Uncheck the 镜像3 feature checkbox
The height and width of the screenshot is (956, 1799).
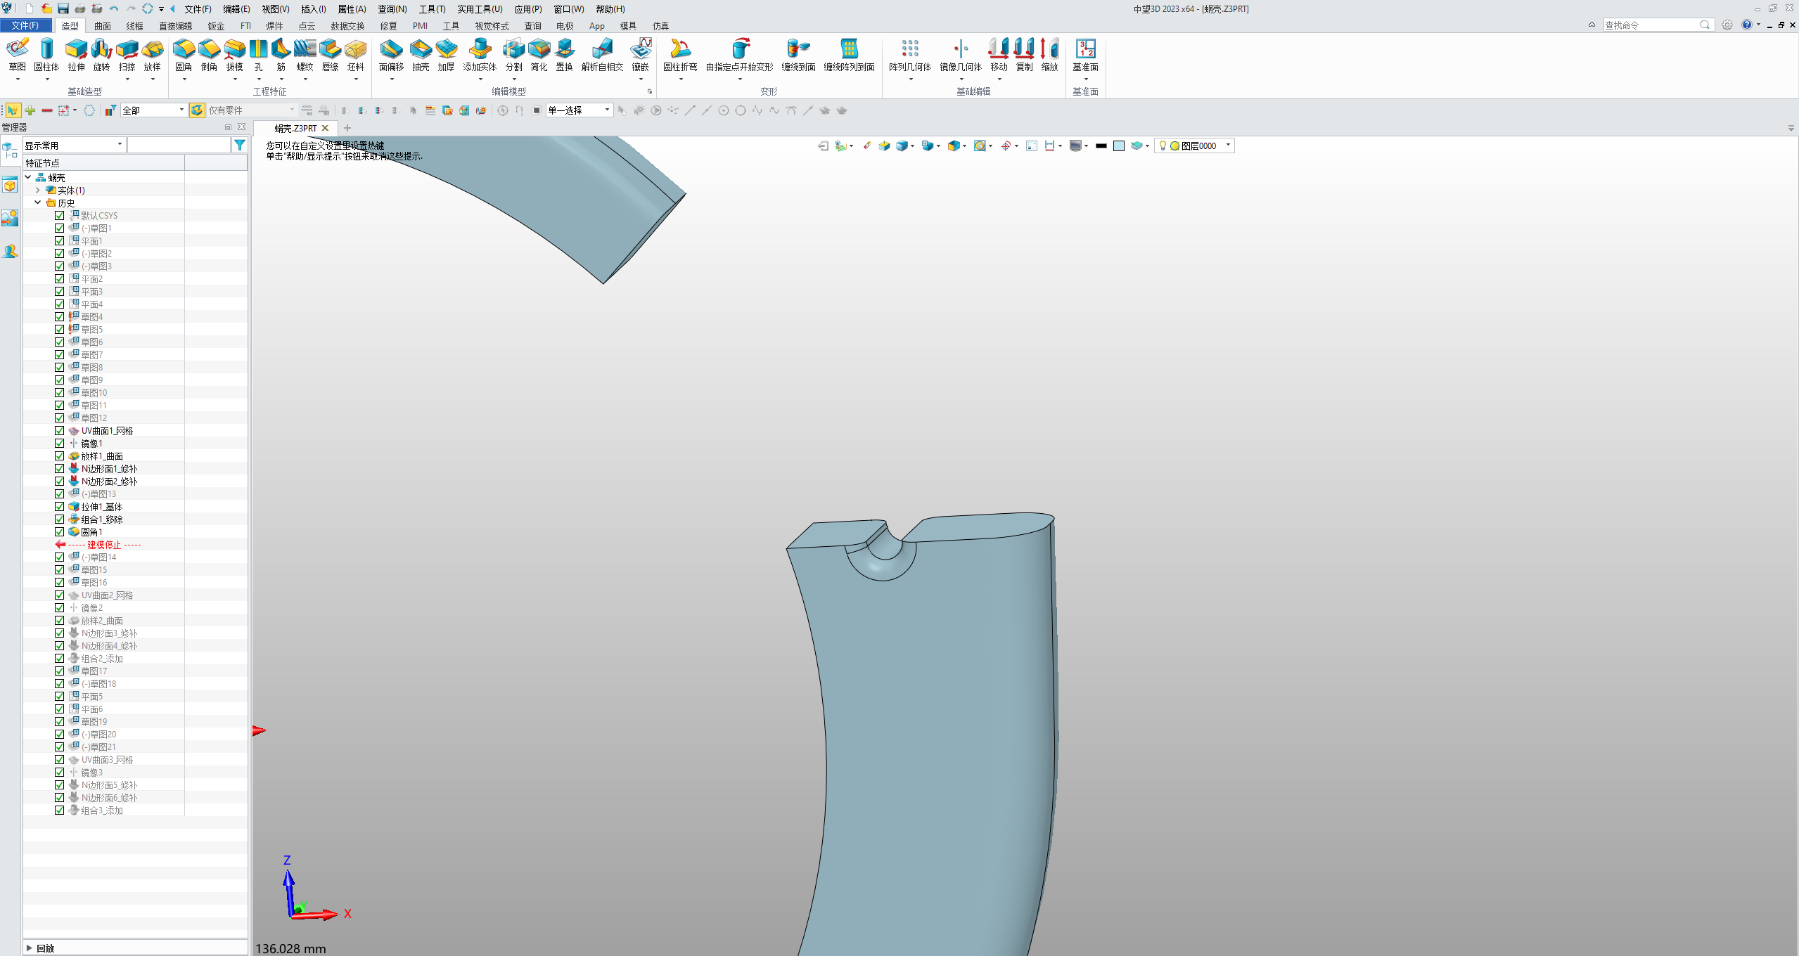59,772
